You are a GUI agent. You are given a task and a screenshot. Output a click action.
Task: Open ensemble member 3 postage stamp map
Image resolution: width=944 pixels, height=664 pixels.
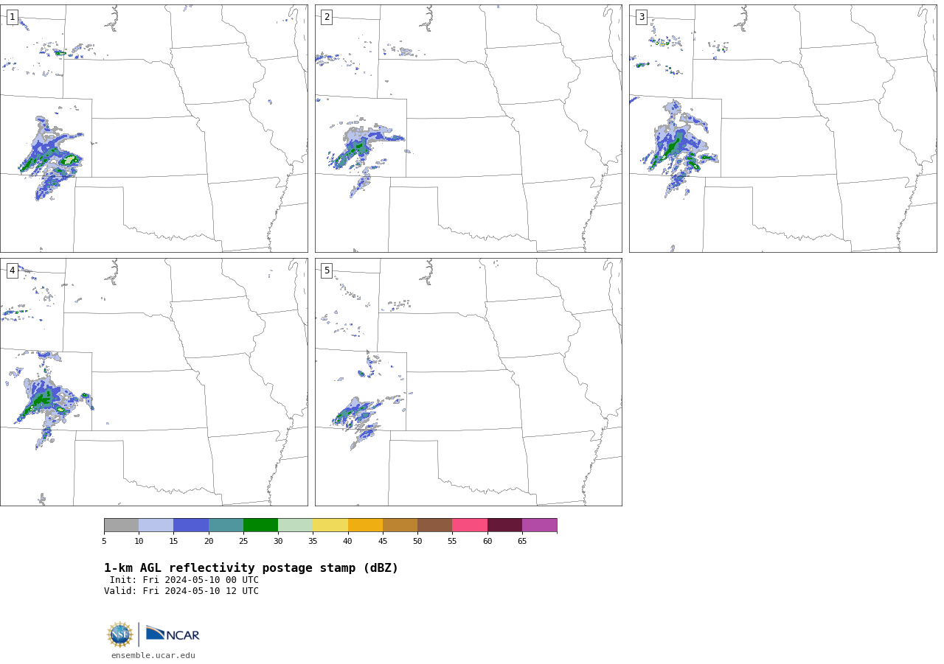(x=782, y=128)
